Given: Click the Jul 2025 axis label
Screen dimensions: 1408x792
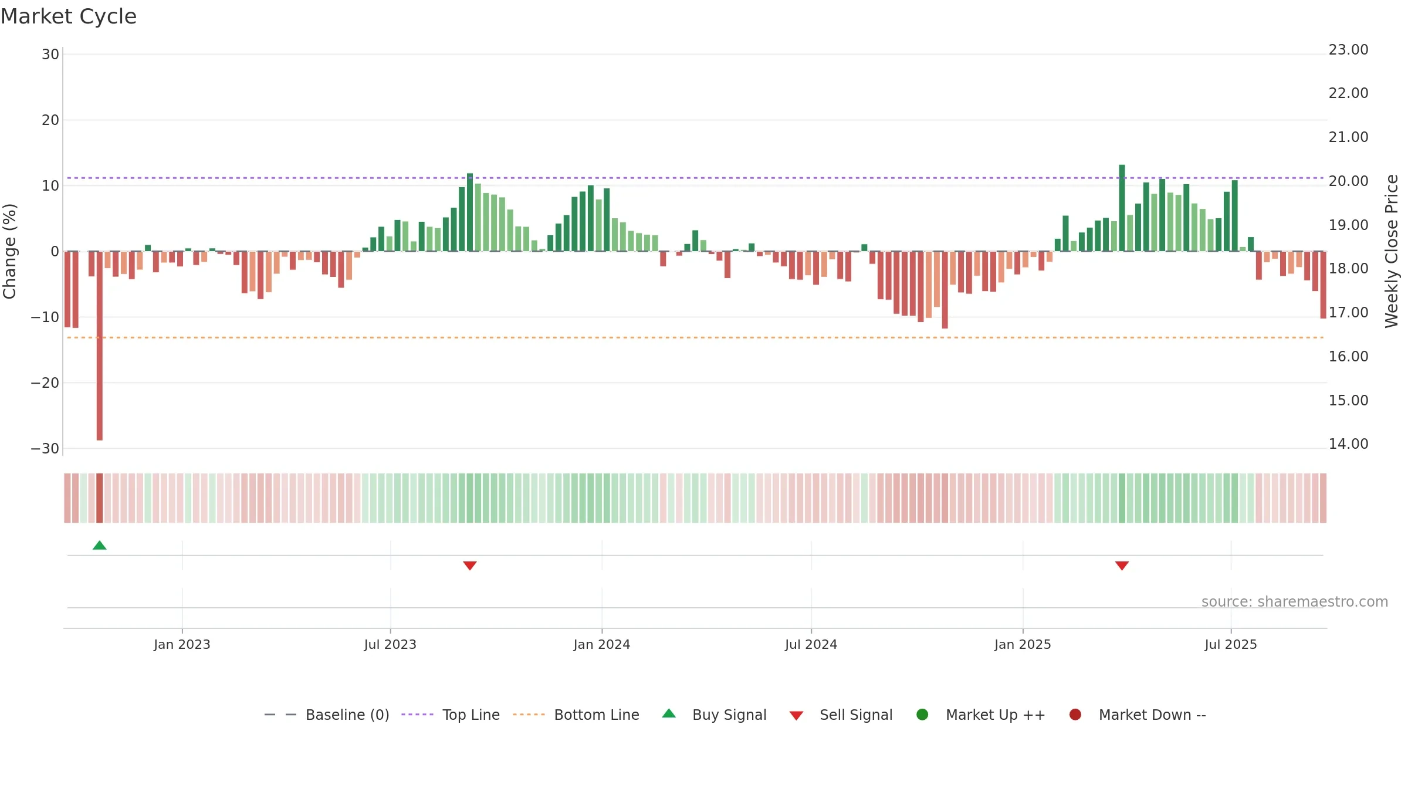Looking at the screenshot, I should pyautogui.click(x=1231, y=644).
